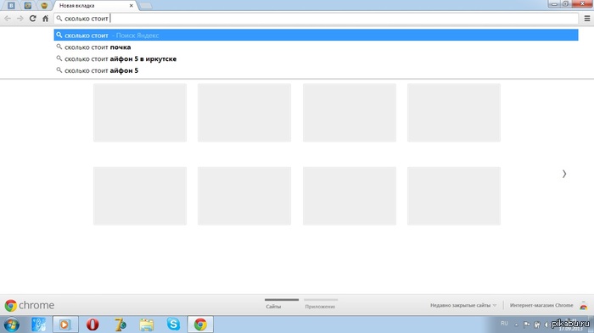Go to the home page via house icon

[46, 18]
